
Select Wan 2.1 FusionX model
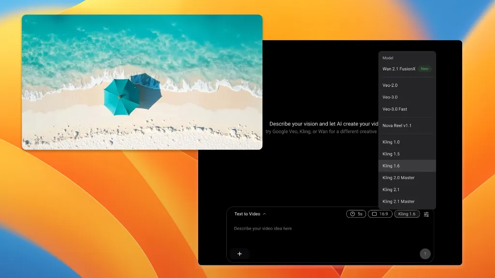pos(399,69)
